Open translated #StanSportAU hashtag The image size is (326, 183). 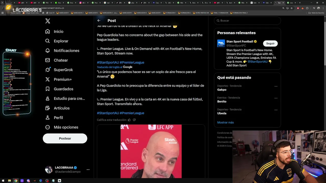click(108, 113)
